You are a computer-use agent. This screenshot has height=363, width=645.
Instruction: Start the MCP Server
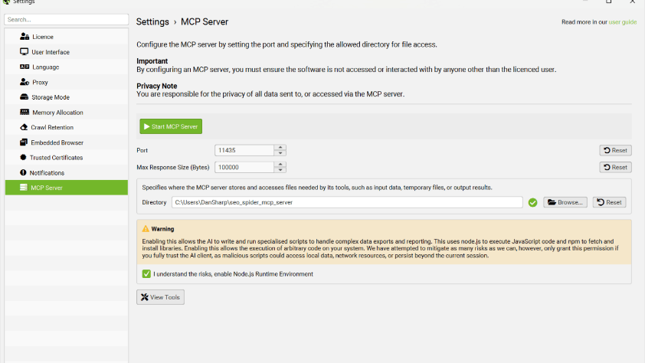(171, 126)
